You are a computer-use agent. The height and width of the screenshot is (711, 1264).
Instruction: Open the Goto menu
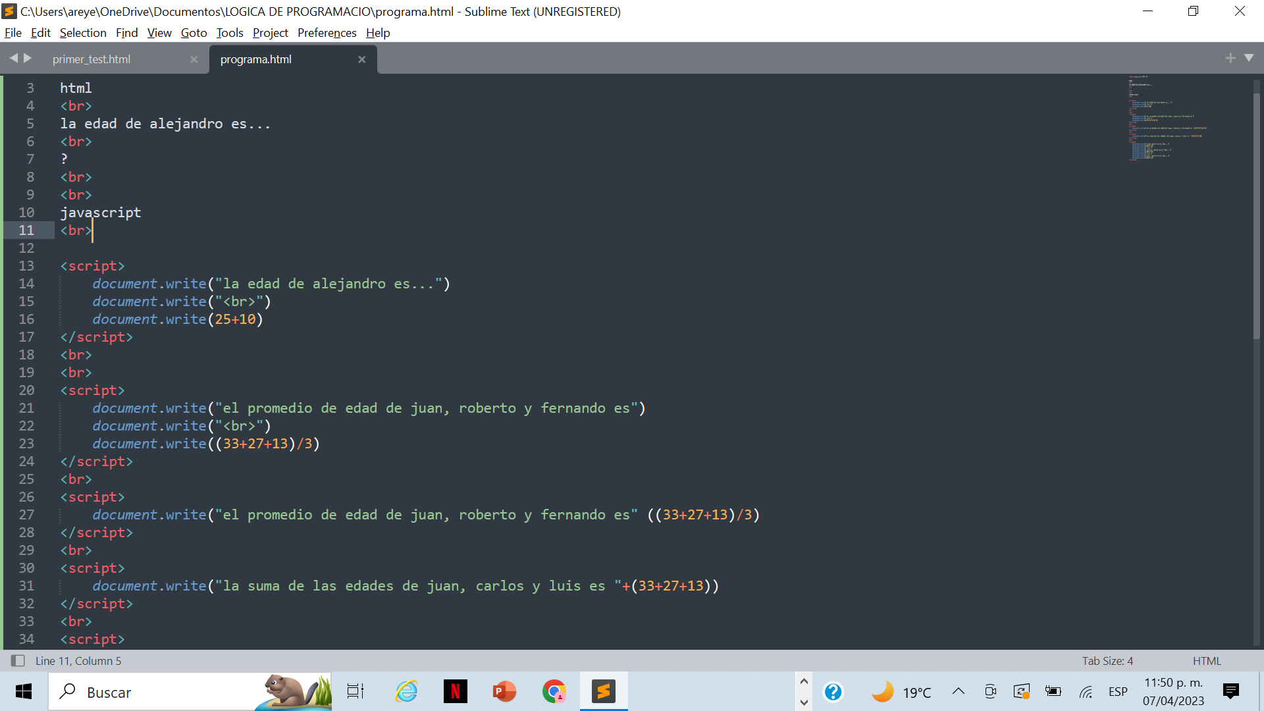[194, 33]
